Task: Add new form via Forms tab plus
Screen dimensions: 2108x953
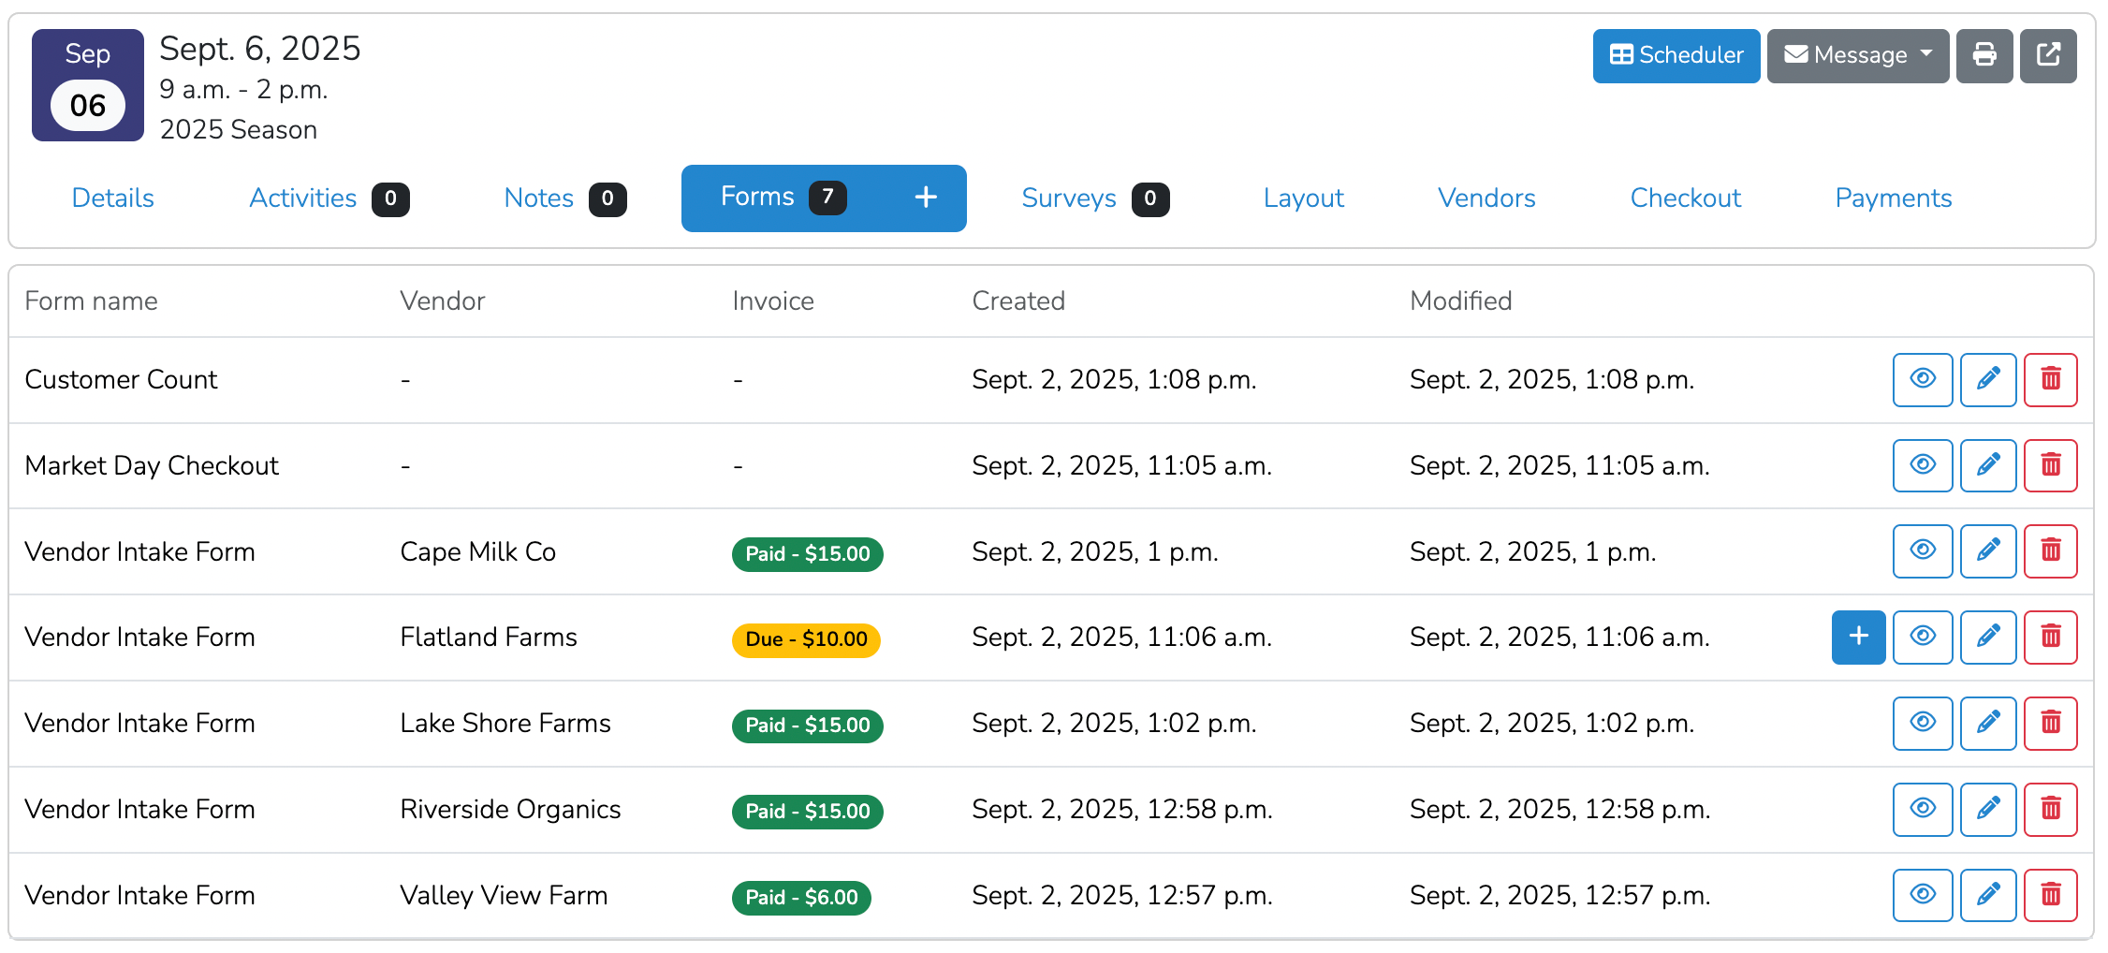Action: pyautogui.click(x=925, y=198)
